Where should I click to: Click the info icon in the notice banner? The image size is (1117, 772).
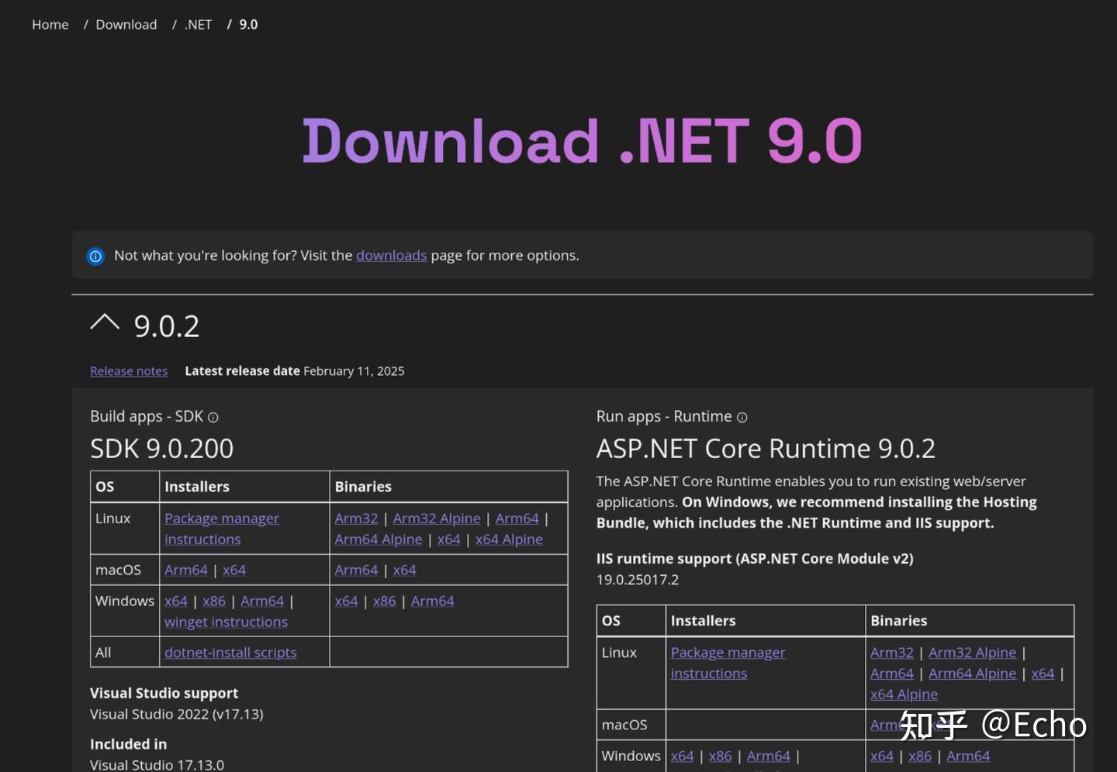tap(95, 256)
